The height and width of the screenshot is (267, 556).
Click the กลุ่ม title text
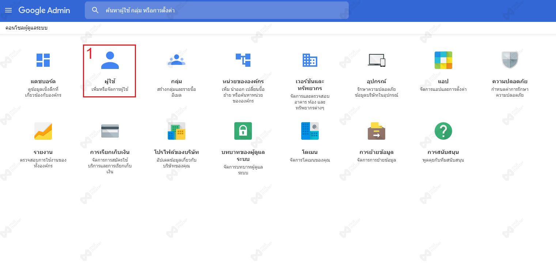pyautogui.click(x=177, y=81)
